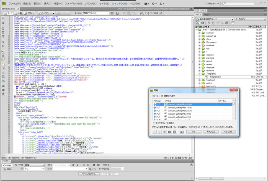This screenshot has width=268, height=181.
Task: Switch to Design view button
Action: pyautogui.click(x=29, y=13)
